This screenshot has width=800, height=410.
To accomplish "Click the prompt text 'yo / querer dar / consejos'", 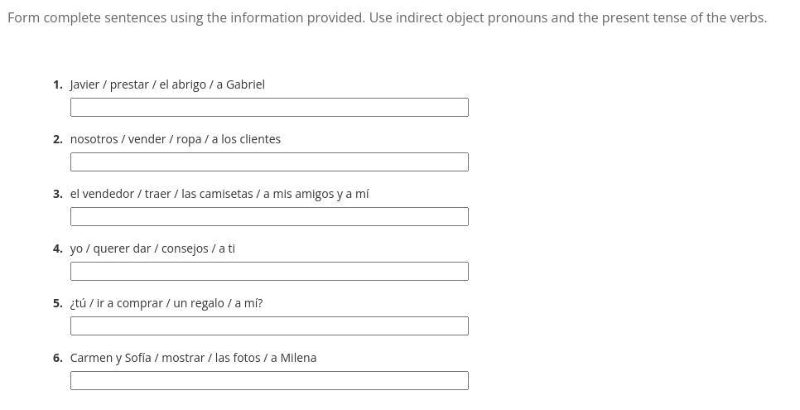I will pyautogui.click(x=141, y=248).
